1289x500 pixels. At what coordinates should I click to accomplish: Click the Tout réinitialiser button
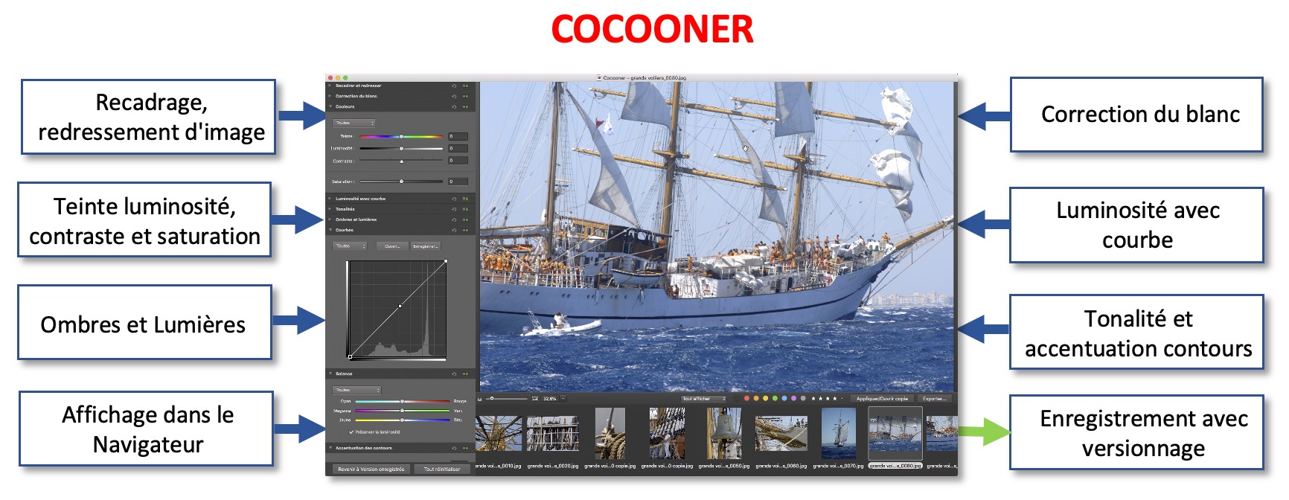tap(442, 469)
